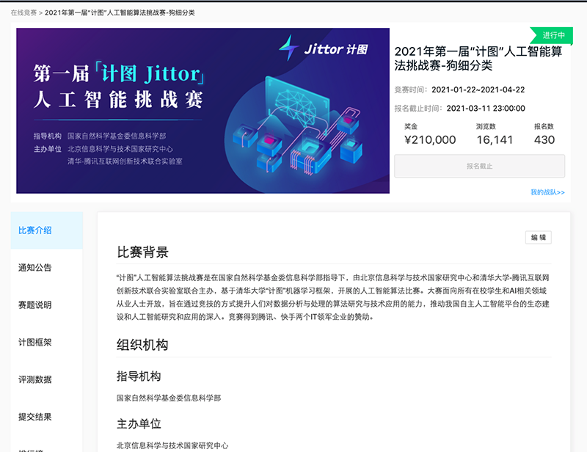Show the 评测数据 tab
This screenshot has height=452, width=587.
[x=35, y=380]
